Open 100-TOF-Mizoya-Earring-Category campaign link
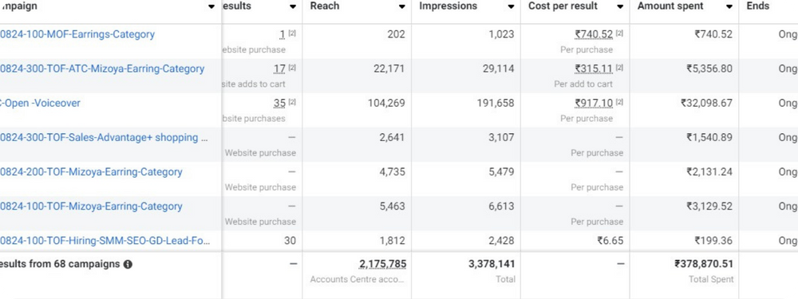 point(91,207)
